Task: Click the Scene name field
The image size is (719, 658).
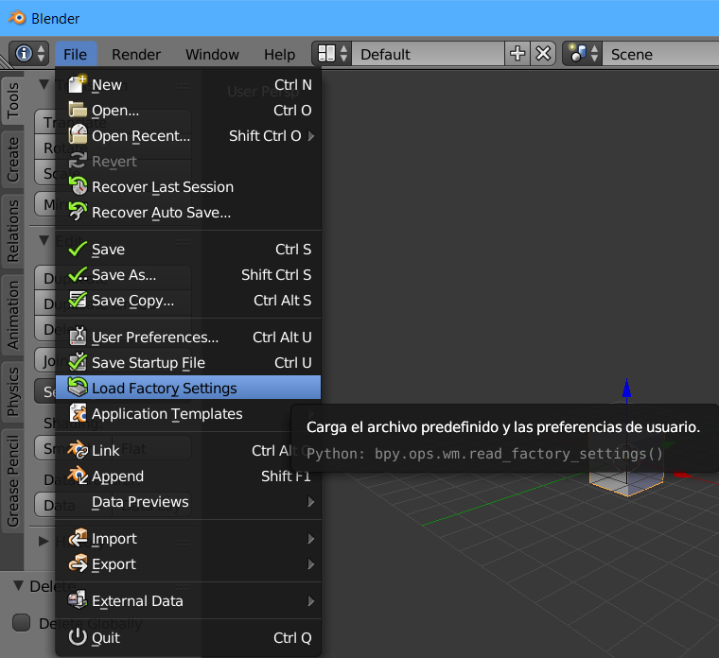Action: 660,54
